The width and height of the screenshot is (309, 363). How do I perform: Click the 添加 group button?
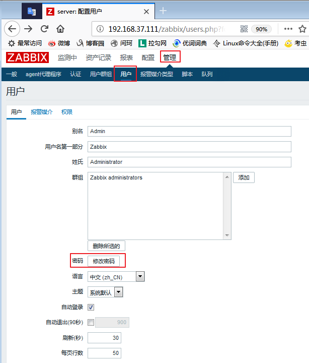coord(244,177)
